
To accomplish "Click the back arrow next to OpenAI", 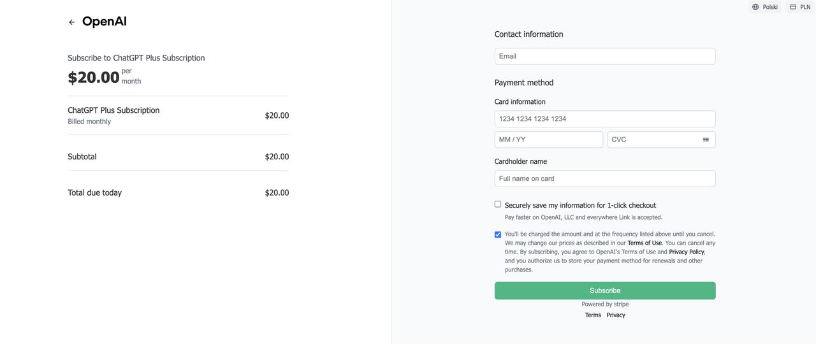I will click(x=71, y=22).
